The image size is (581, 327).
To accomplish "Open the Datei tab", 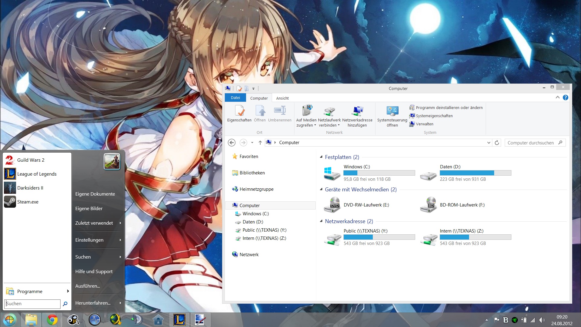I will (x=235, y=98).
